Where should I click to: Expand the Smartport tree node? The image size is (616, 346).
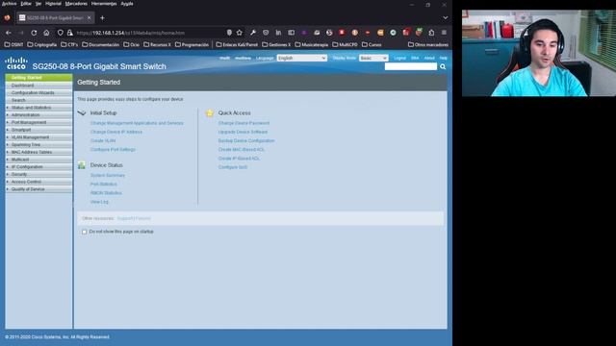coord(8,130)
